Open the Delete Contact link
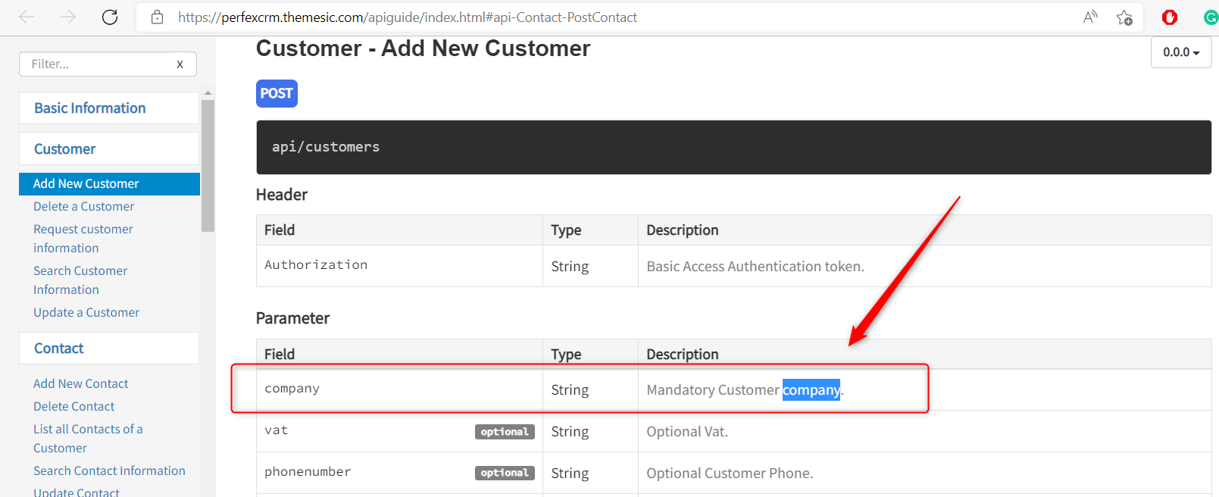This screenshot has height=497, width=1219. tap(73, 406)
